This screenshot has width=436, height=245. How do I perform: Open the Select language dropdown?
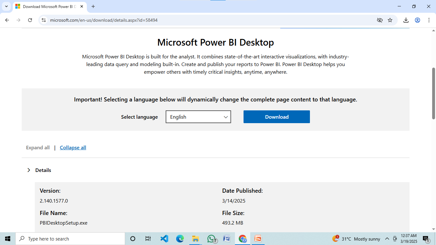tap(198, 117)
